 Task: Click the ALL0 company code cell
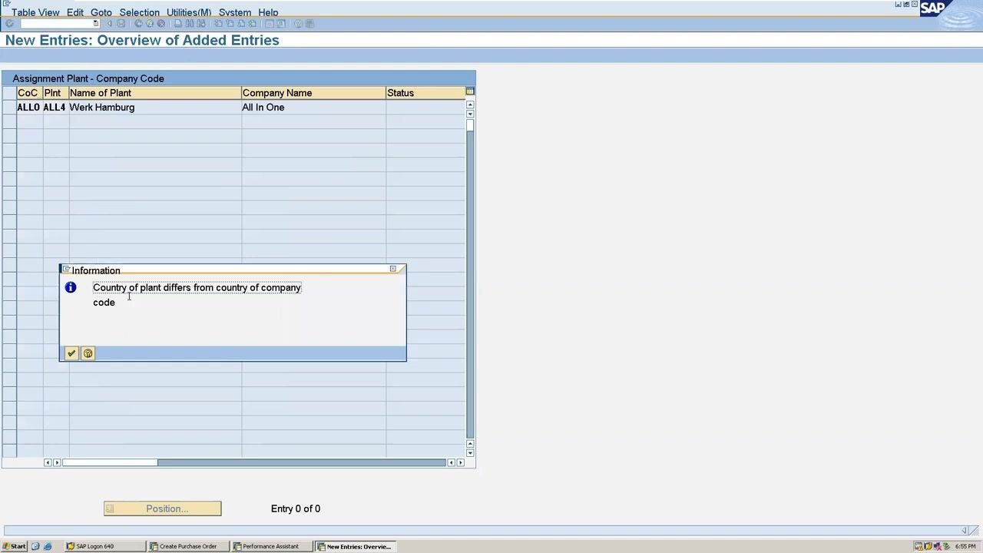click(29, 108)
